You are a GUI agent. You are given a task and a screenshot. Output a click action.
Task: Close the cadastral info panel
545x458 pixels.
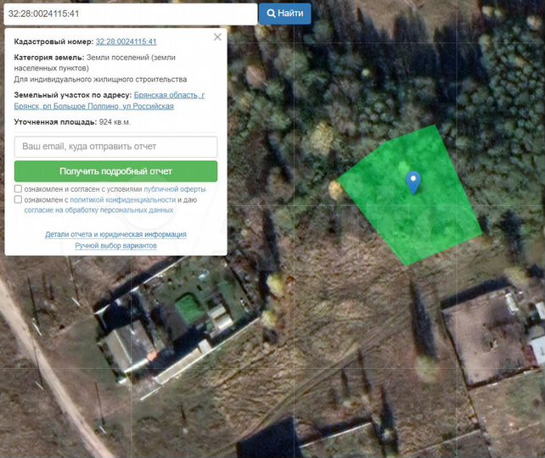click(x=217, y=37)
